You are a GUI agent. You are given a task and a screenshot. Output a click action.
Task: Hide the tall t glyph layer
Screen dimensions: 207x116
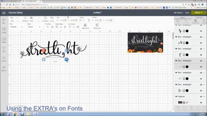[201, 55]
